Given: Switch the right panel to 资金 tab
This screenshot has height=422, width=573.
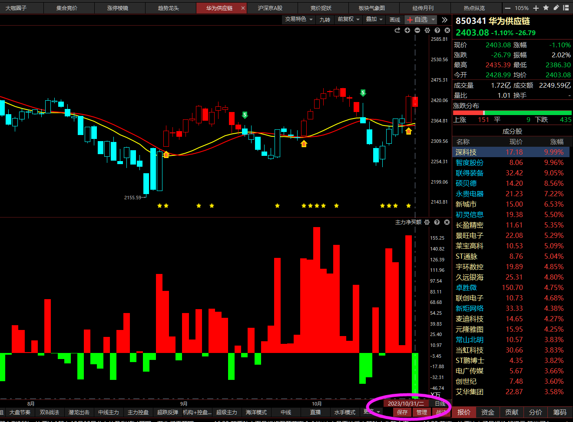Looking at the screenshot, I should click(487, 412).
